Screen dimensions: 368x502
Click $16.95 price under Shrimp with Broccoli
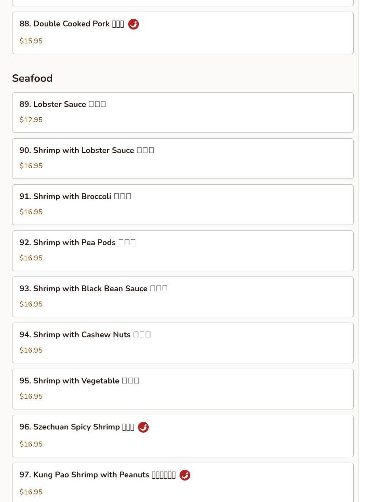[x=31, y=212]
